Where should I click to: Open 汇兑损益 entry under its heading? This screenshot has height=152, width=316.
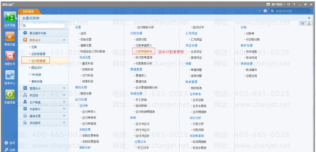(196, 40)
